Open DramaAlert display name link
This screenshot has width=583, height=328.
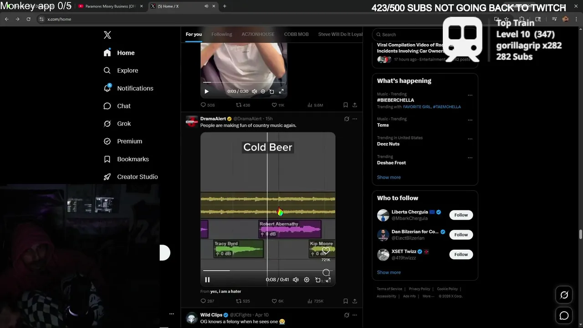[x=213, y=118]
